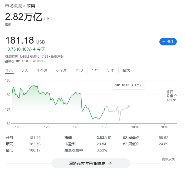The width and height of the screenshot is (186, 174).
Task: Click the arrow icon beside 更多有关苹果的信息
Action: click(x=110, y=163)
